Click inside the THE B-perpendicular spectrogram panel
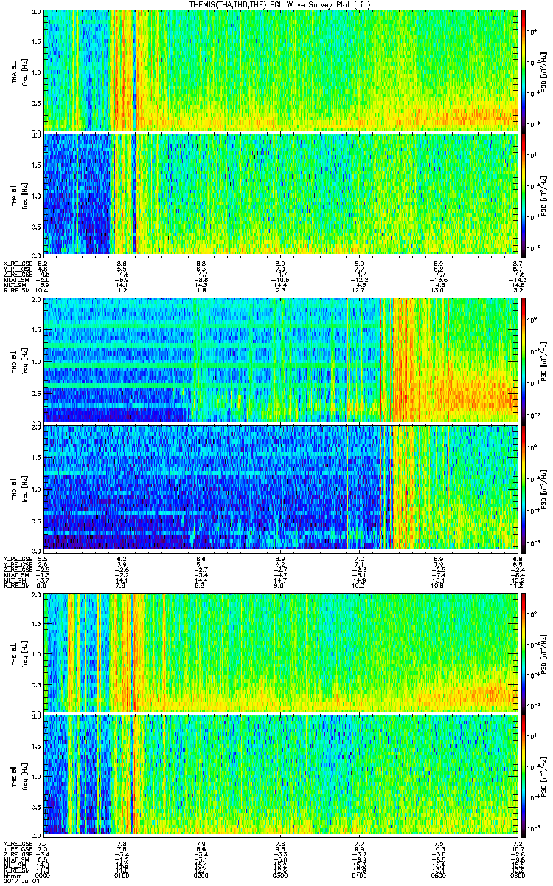The image size is (553, 886). 279,653
